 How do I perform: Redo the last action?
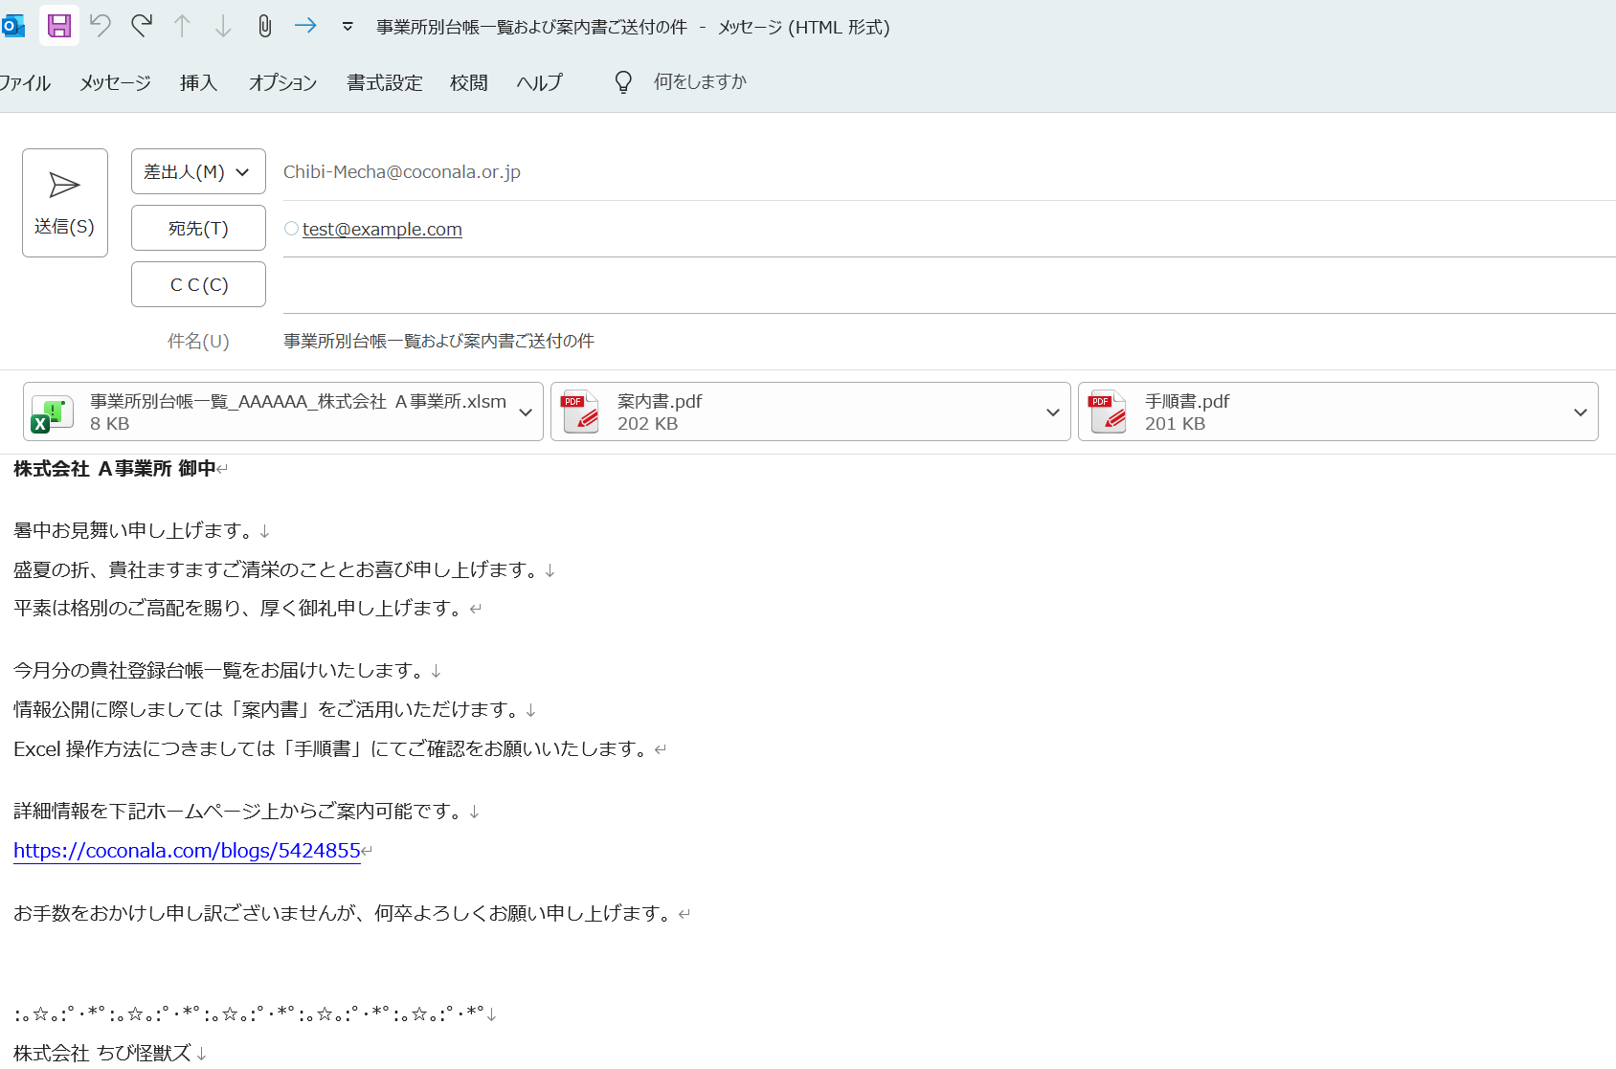pyautogui.click(x=142, y=26)
